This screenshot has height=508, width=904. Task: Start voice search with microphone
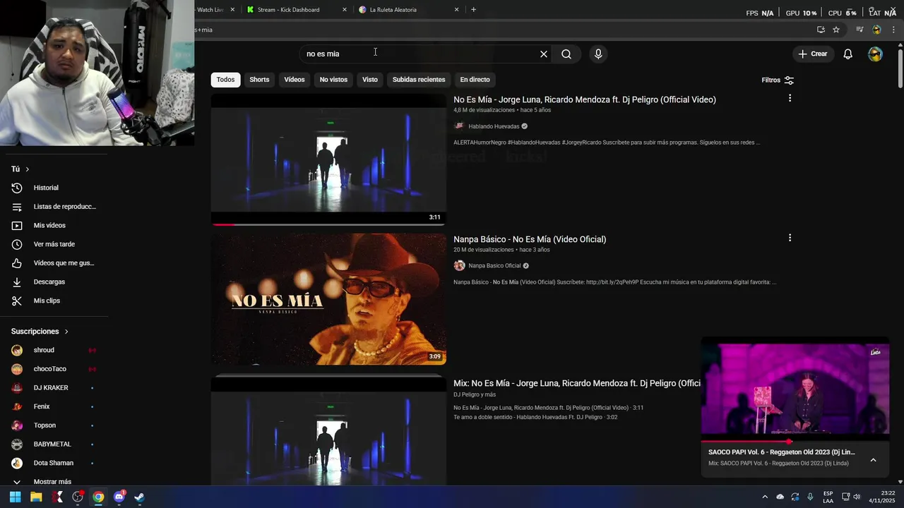598,54
